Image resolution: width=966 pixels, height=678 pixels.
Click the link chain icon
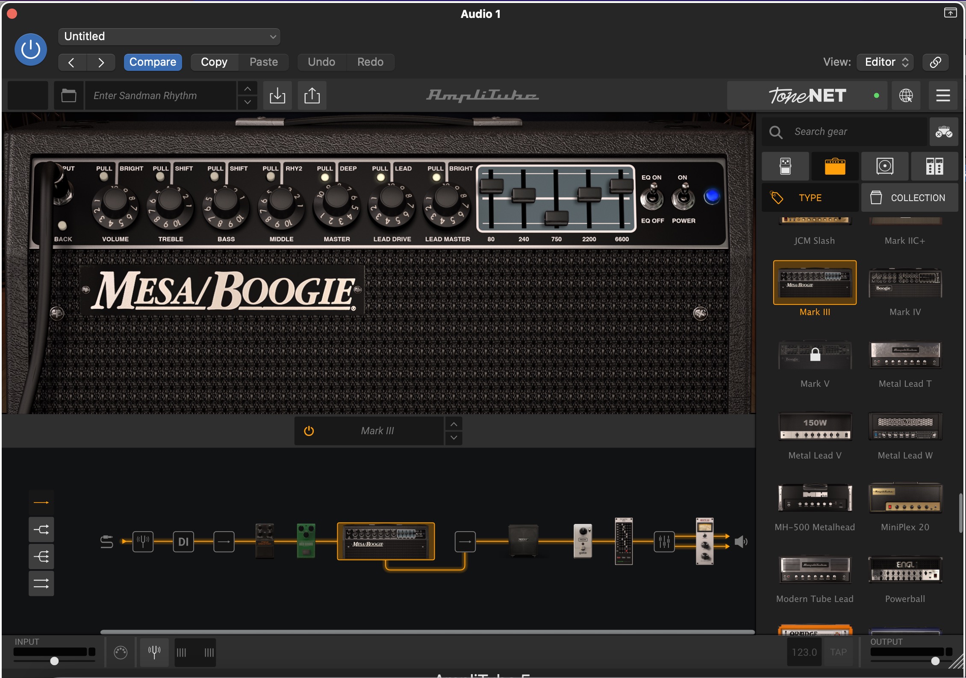[935, 62]
